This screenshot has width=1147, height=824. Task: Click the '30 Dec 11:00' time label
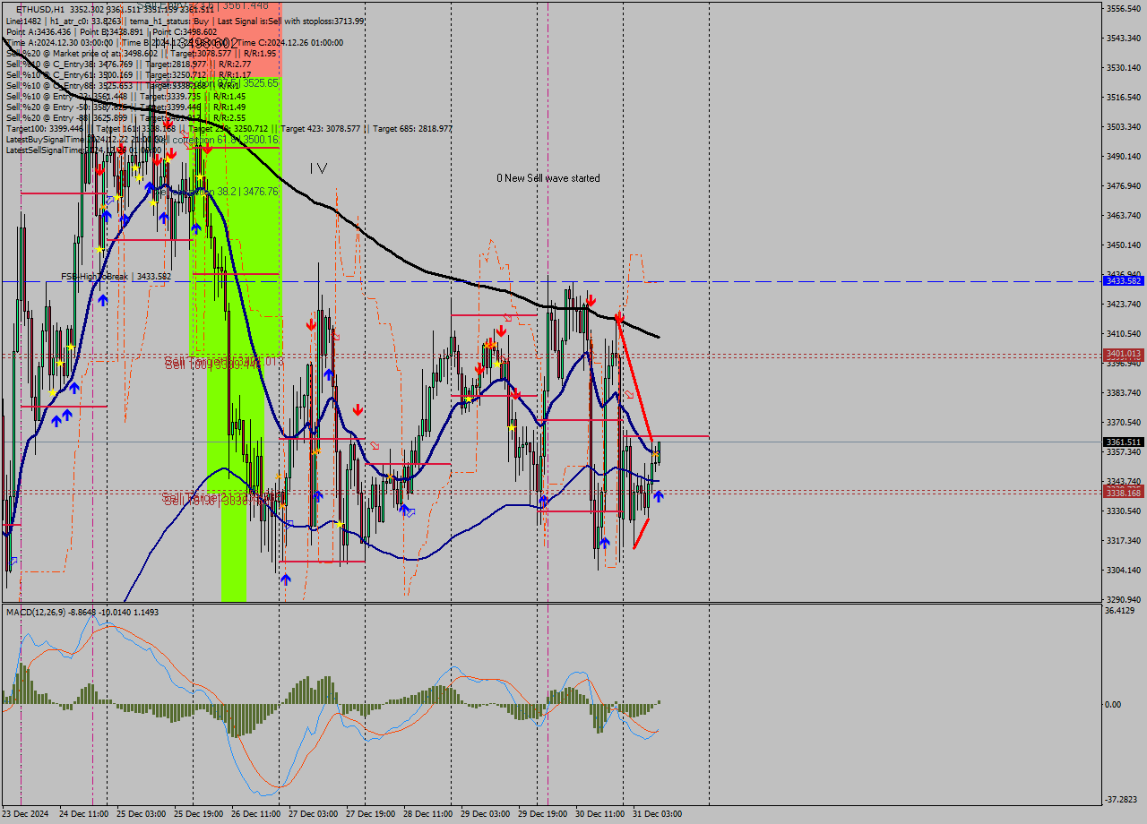600,814
